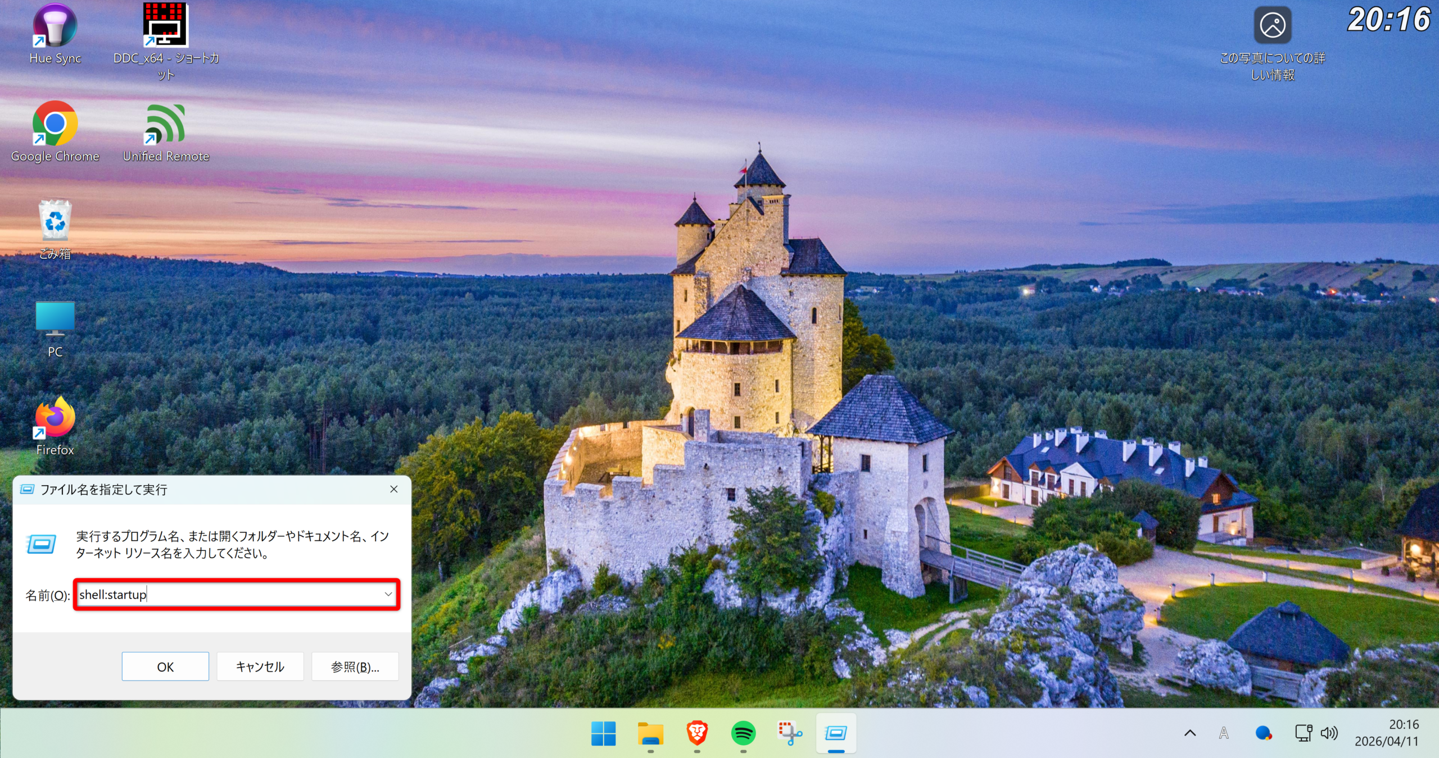Click the photo info spotlight icon
The height and width of the screenshot is (758, 1439).
[1272, 26]
